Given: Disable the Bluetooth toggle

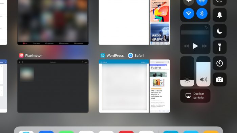Looking at the screenshot, I should (202, 14).
